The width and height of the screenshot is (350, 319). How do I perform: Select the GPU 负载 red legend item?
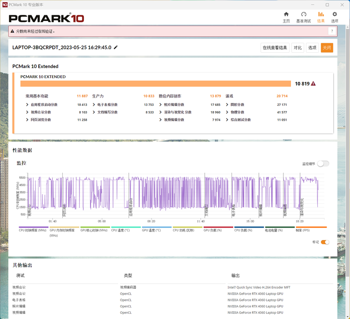tap(218, 229)
